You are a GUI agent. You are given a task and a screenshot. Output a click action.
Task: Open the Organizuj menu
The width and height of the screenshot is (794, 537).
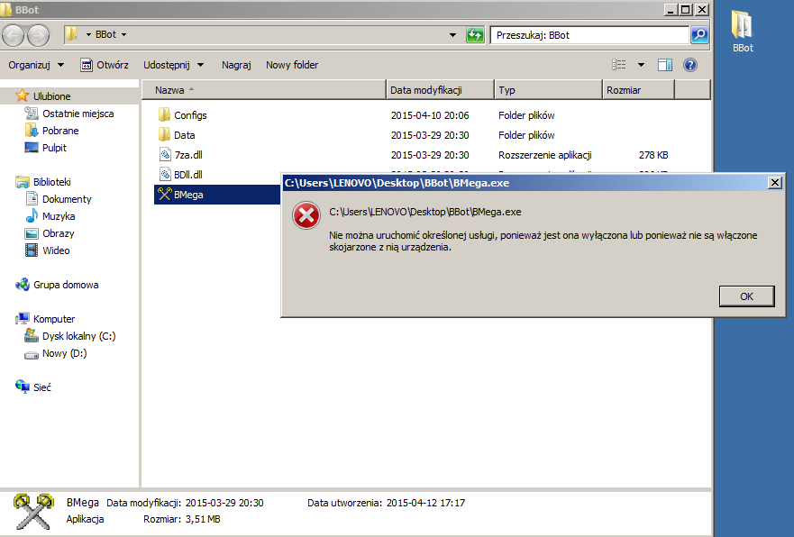[36, 65]
